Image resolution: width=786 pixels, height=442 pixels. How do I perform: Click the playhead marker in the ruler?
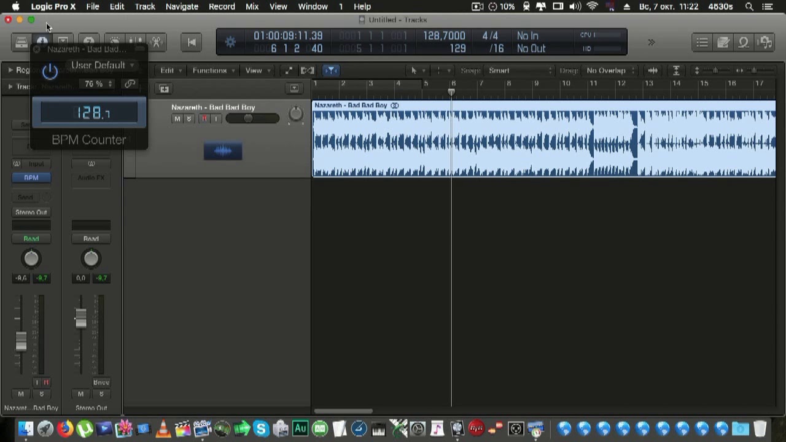(451, 92)
